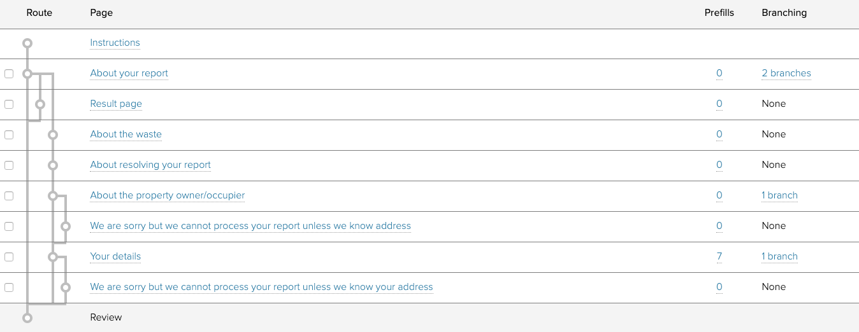Click route node beside Your details
Viewport: 859px width, 332px height.
point(53,256)
